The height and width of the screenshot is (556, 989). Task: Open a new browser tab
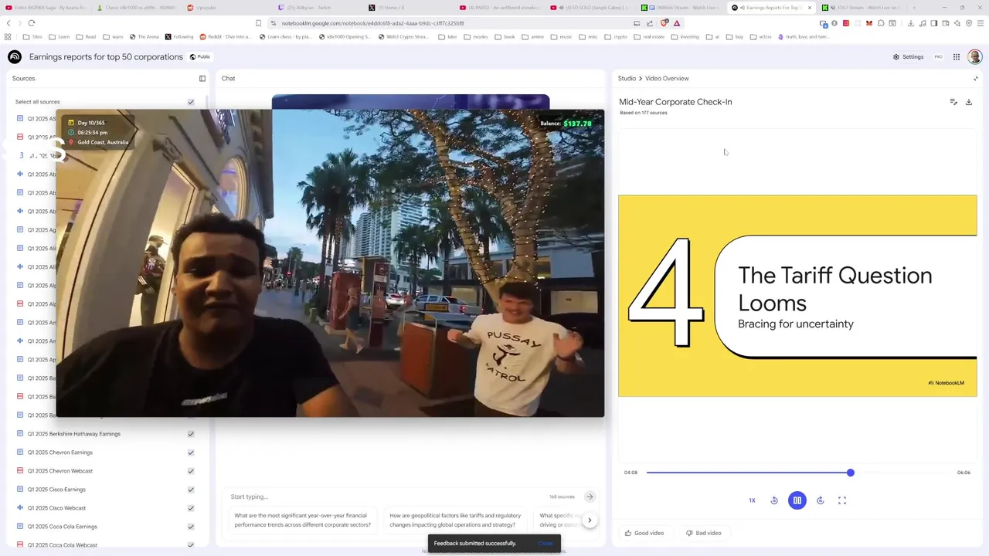click(913, 8)
